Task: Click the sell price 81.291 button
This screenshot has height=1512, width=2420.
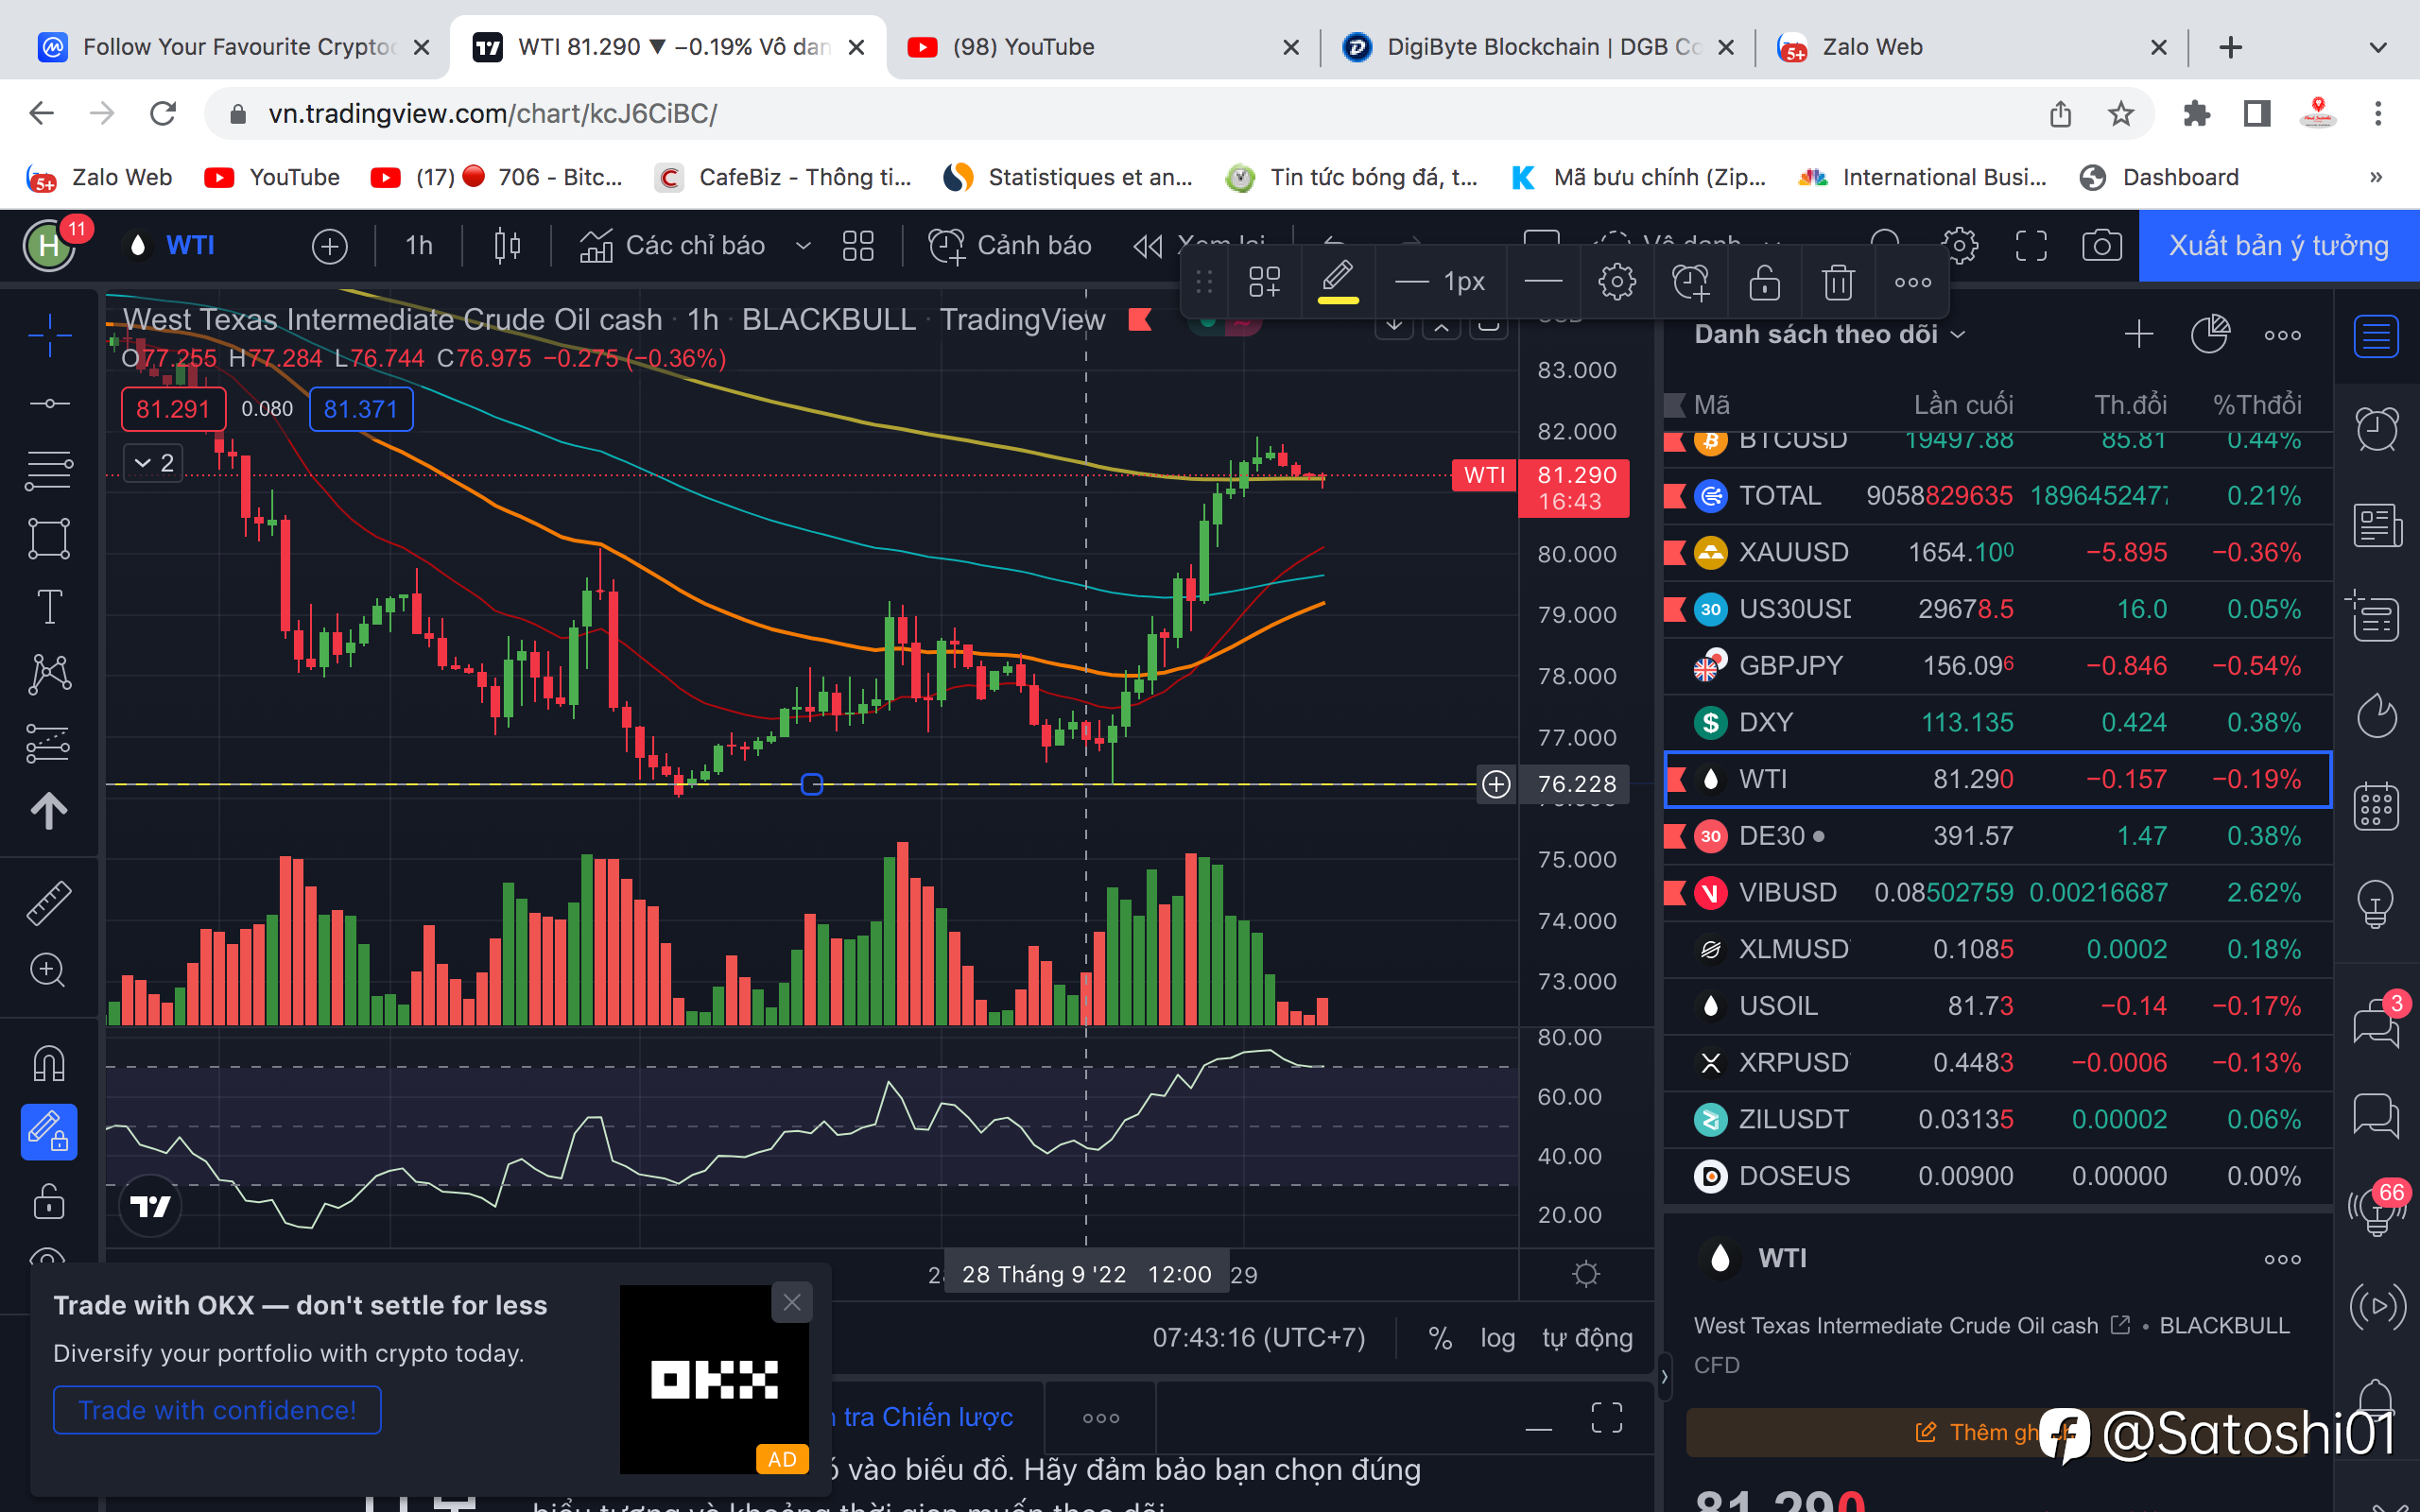Action: click(173, 409)
